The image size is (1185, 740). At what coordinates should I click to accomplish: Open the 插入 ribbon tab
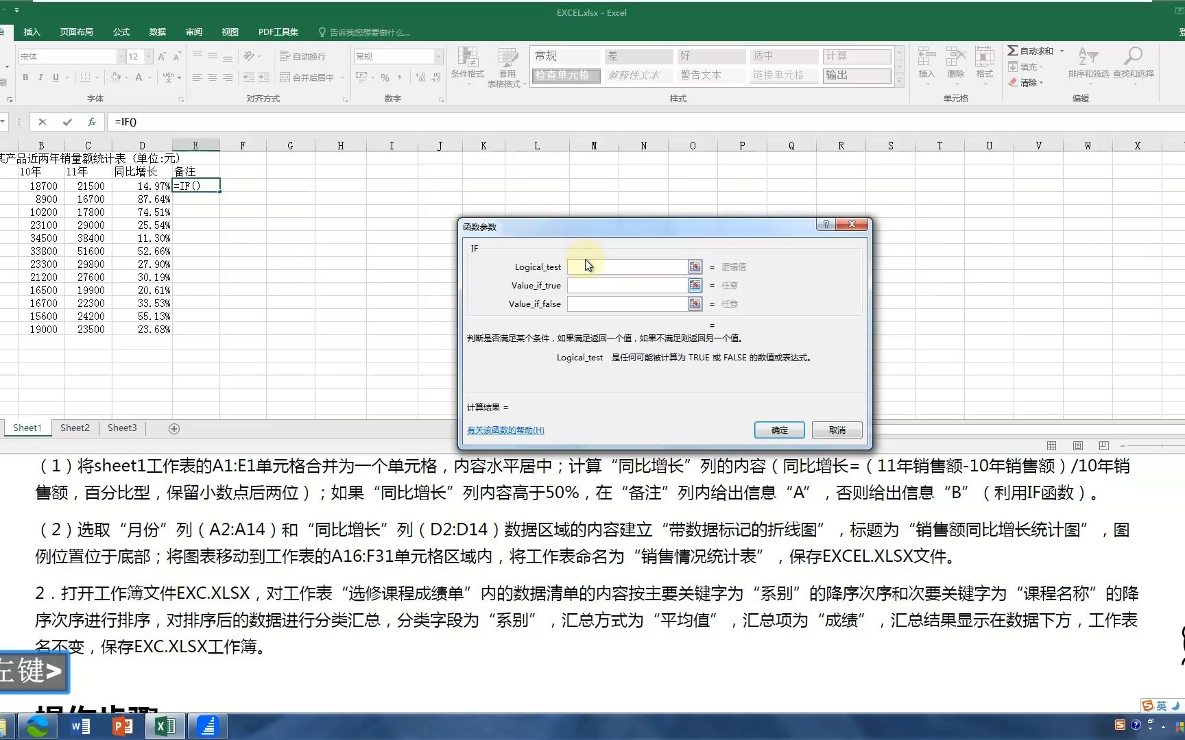tap(32, 32)
